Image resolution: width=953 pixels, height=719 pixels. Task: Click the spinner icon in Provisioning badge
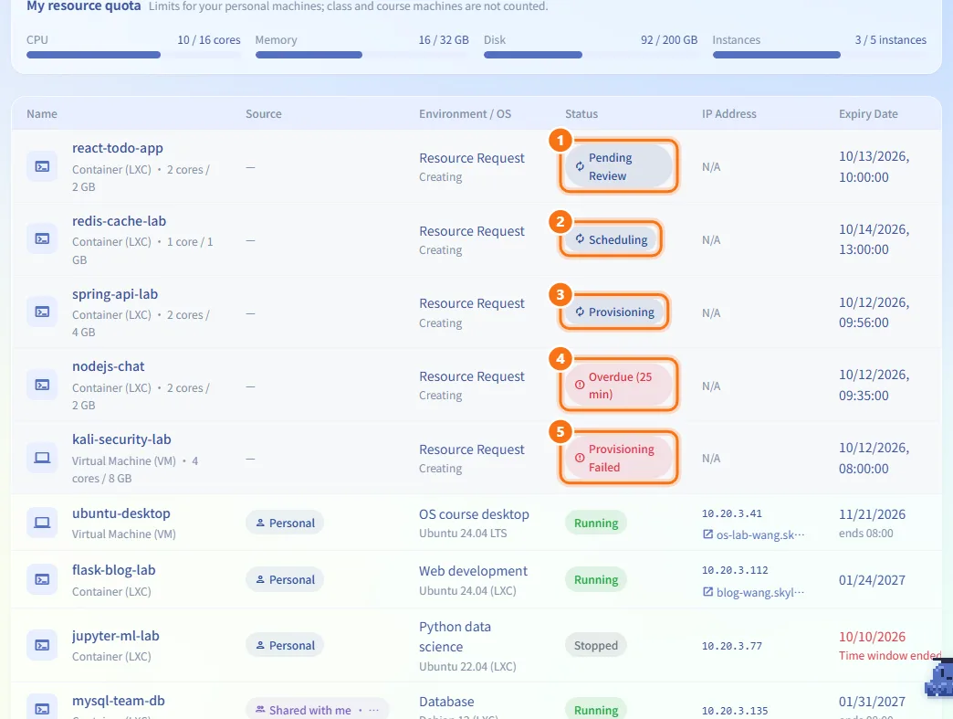pyautogui.click(x=580, y=312)
